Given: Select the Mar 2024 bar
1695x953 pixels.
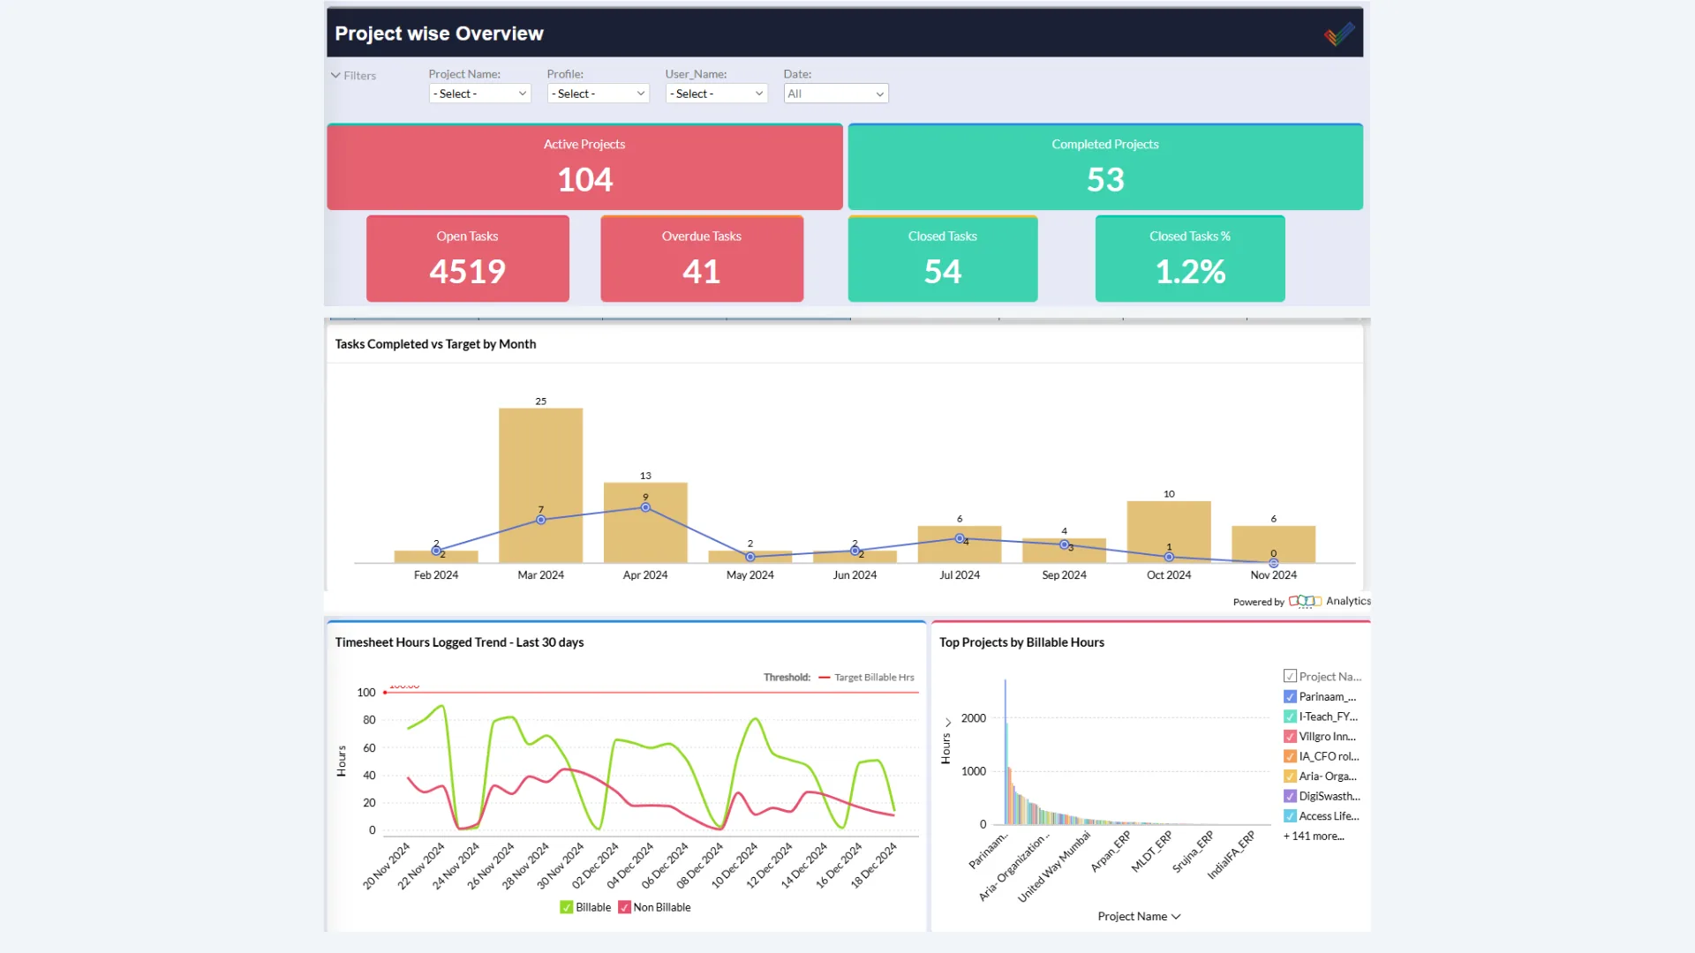Looking at the screenshot, I should click(x=540, y=485).
